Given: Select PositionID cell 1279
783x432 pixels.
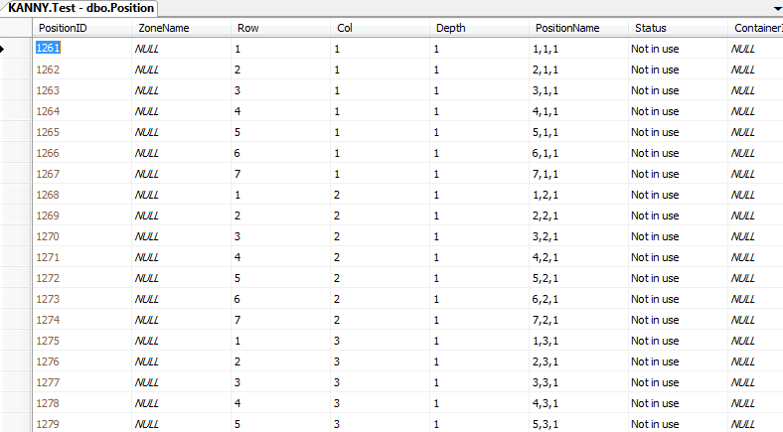Looking at the screenshot, I should 81,423.
